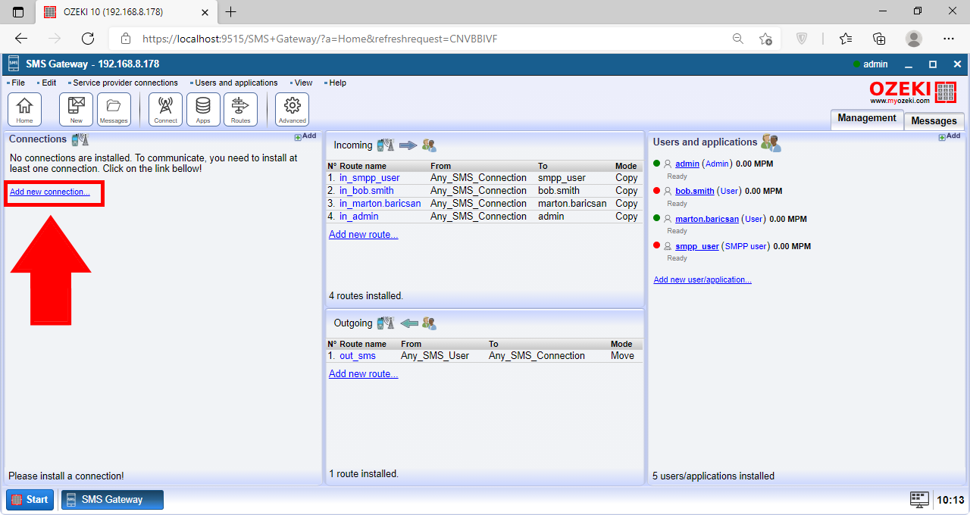Click 'Please install a connection!' status text

point(66,476)
